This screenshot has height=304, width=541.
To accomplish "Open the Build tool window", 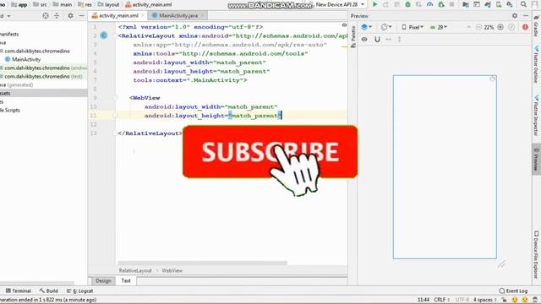I will 49,290.
